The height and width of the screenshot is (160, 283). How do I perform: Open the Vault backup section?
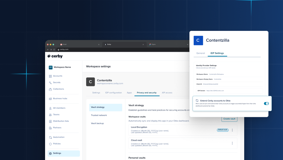tap(97, 123)
